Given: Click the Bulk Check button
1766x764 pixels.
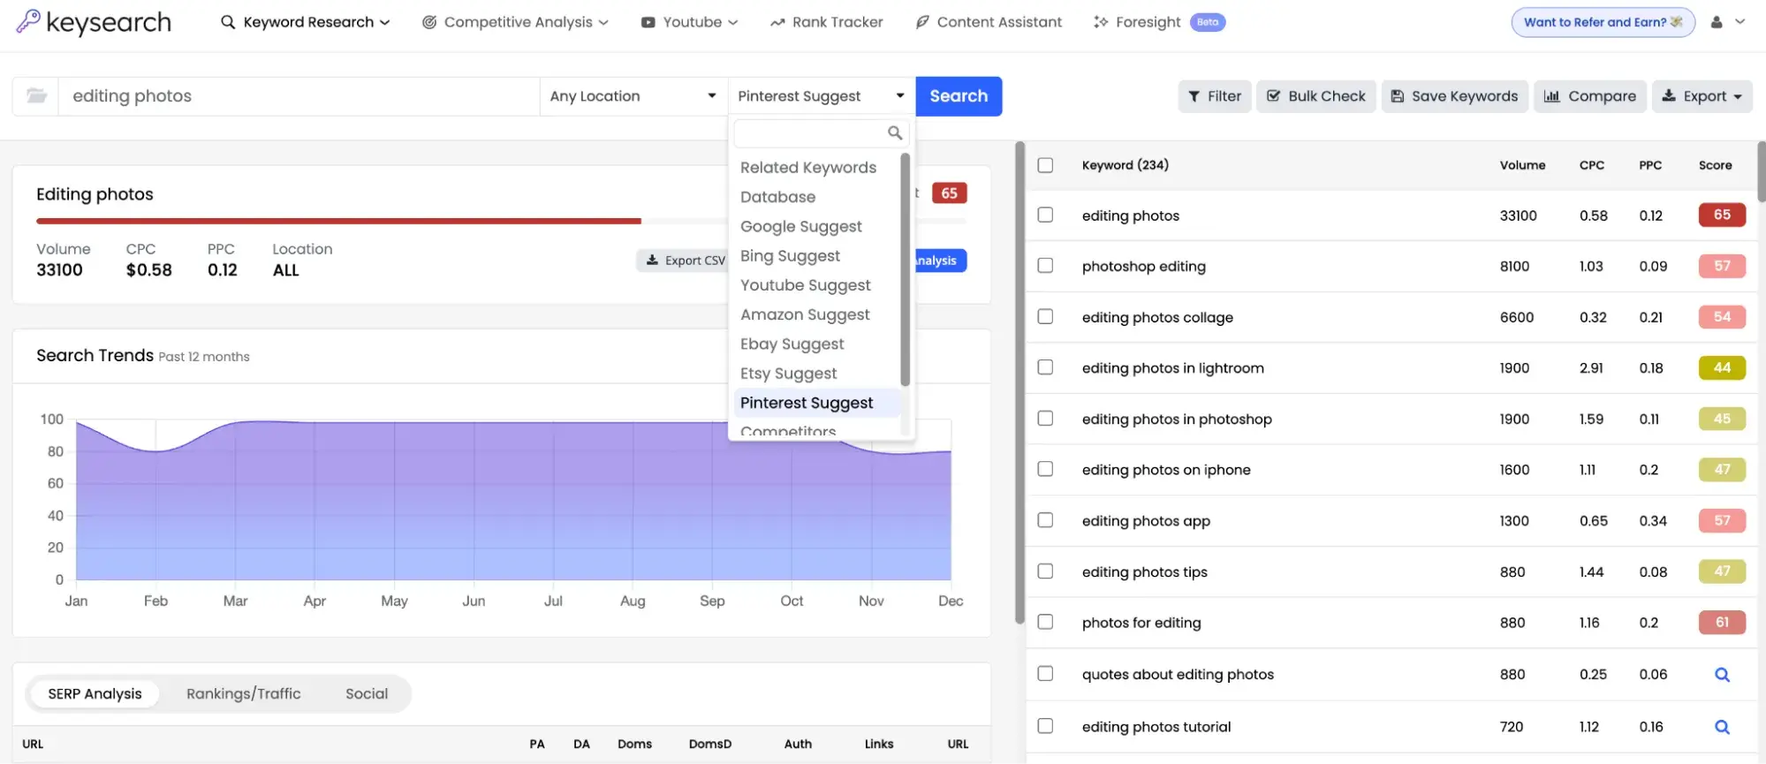Looking at the screenshot, I should [x=1316, y=96].
